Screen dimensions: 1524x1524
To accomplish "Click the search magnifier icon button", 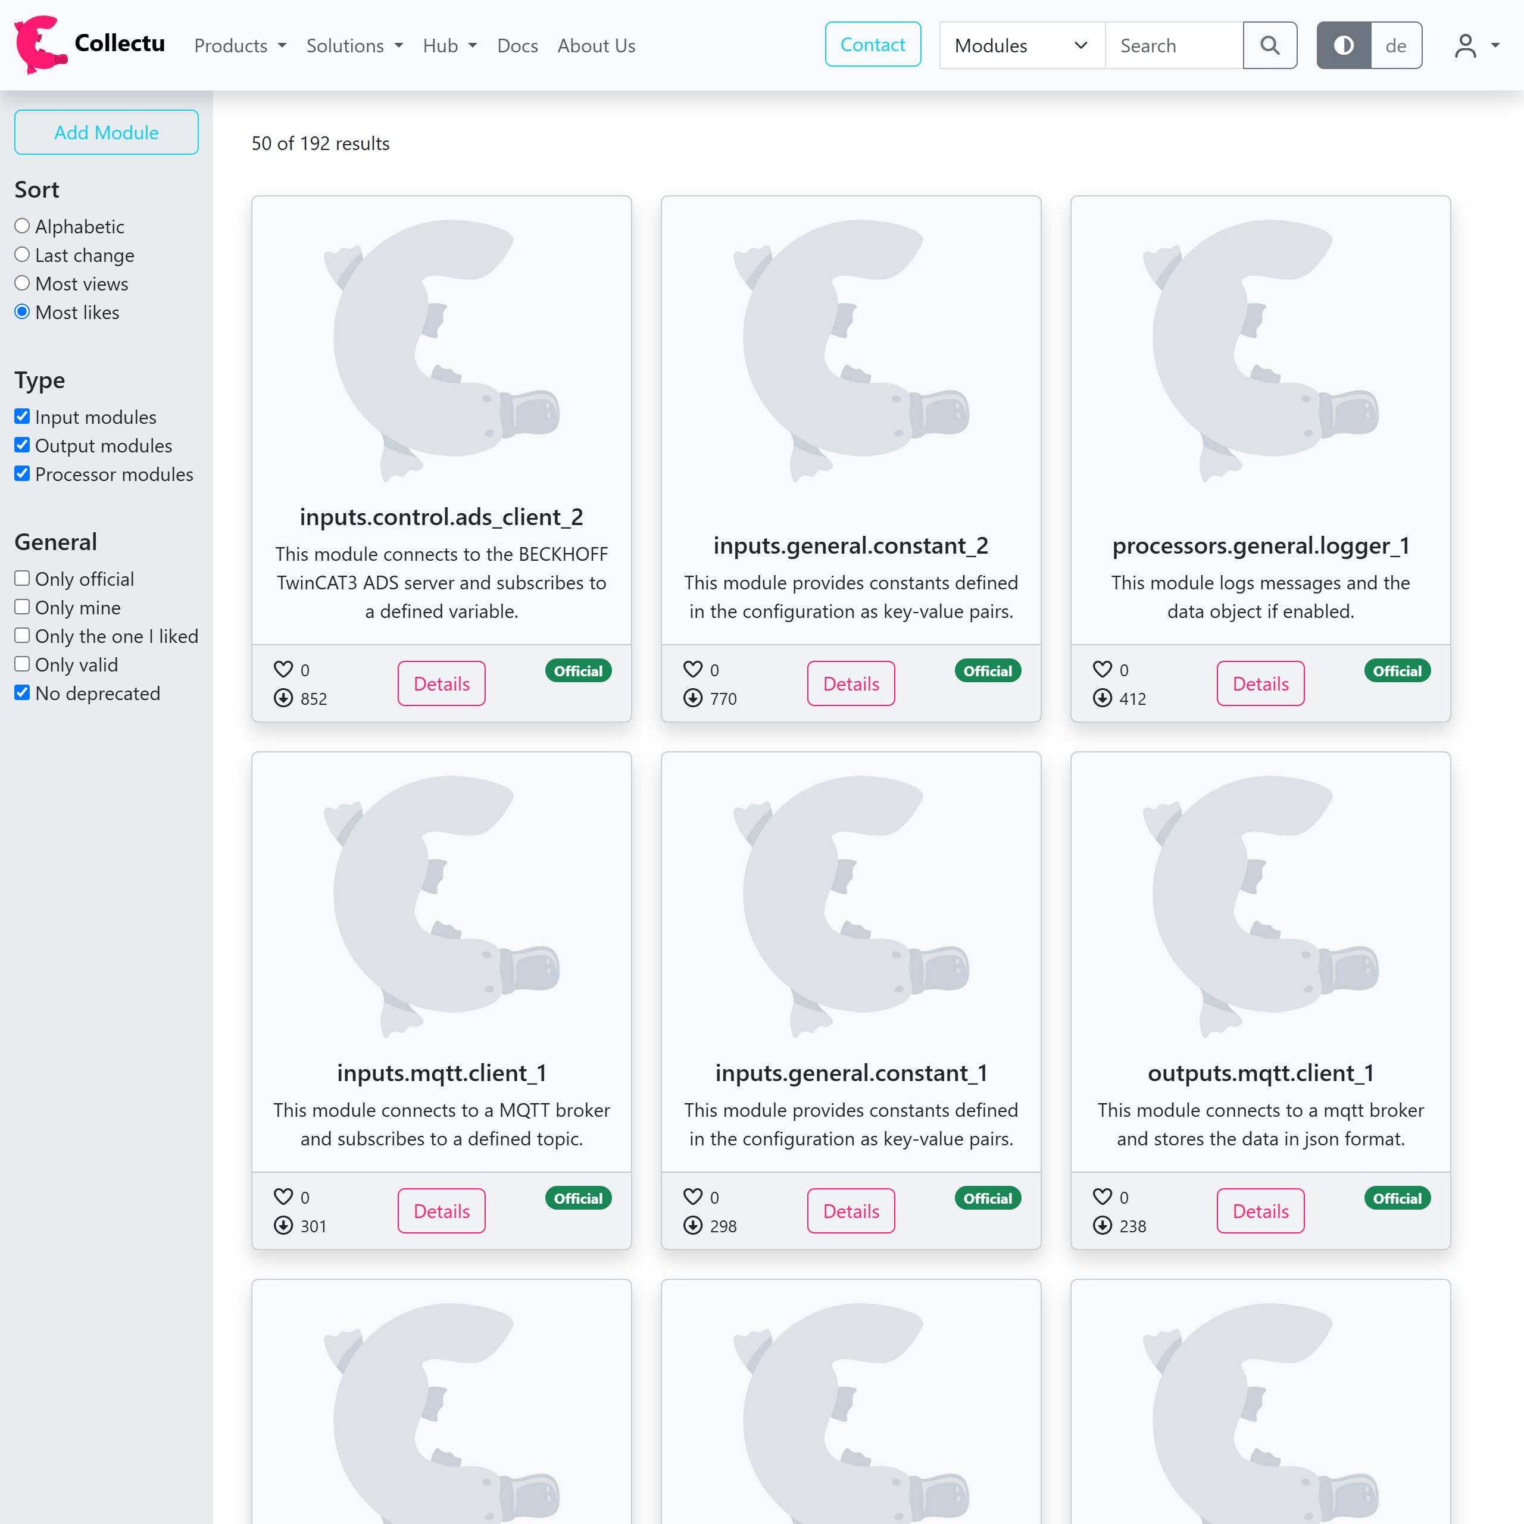I will tap(1269, 46).
